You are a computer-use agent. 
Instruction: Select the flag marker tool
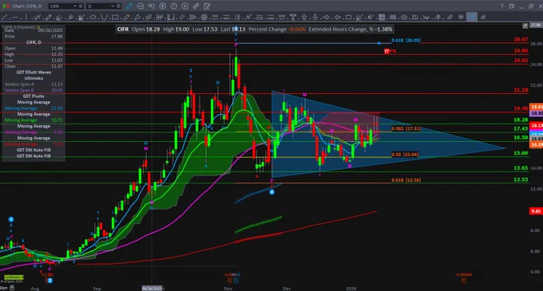192,17
